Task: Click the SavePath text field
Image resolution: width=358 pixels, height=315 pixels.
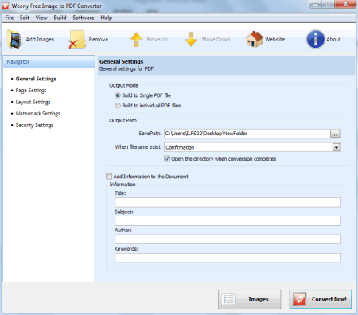Action: (247, 134)
